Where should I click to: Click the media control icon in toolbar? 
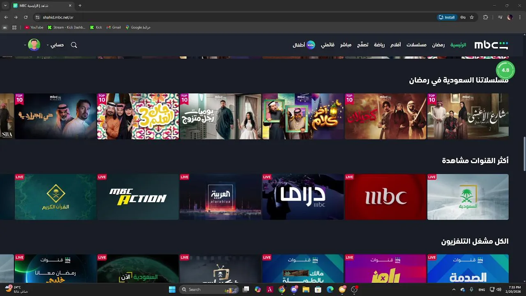click(x=500, y=17)
